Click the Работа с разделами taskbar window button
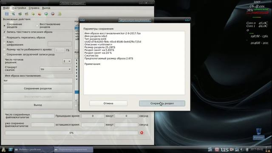The height and width of the screenshot is (153, 272). (x=34, y=149)
